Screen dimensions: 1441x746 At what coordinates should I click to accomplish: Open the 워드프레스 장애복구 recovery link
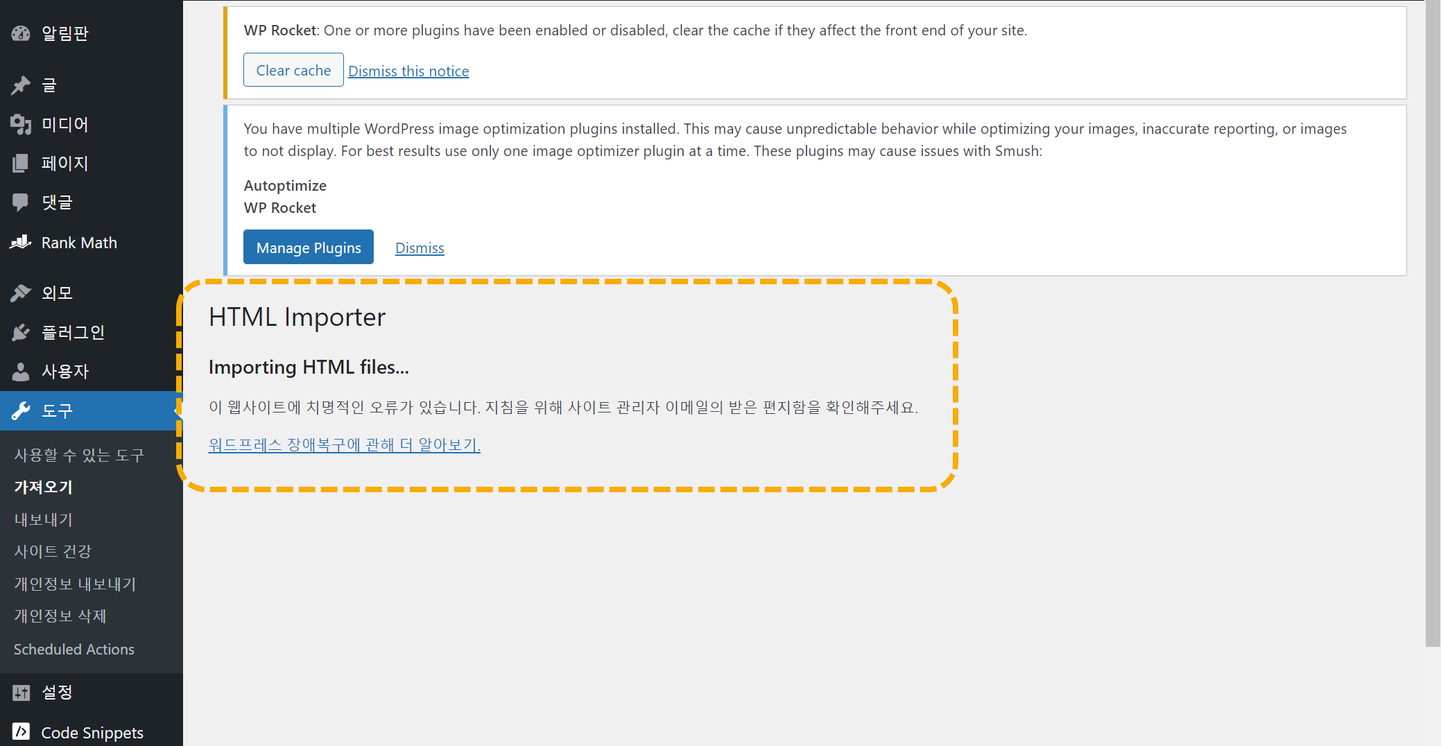[344, 444]
